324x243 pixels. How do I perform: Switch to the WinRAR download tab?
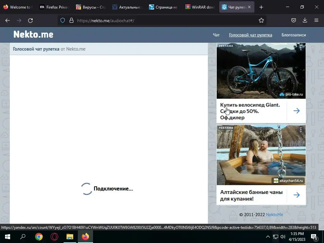200,7
